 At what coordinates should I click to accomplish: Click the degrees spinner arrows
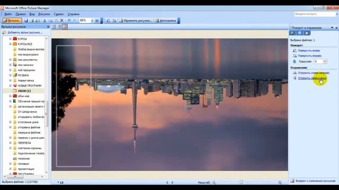pos(325,61)
